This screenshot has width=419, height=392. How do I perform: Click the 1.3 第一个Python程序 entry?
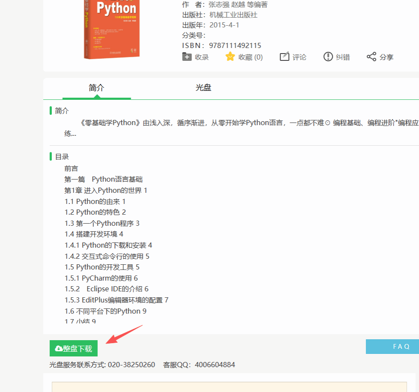coord(102,223)
